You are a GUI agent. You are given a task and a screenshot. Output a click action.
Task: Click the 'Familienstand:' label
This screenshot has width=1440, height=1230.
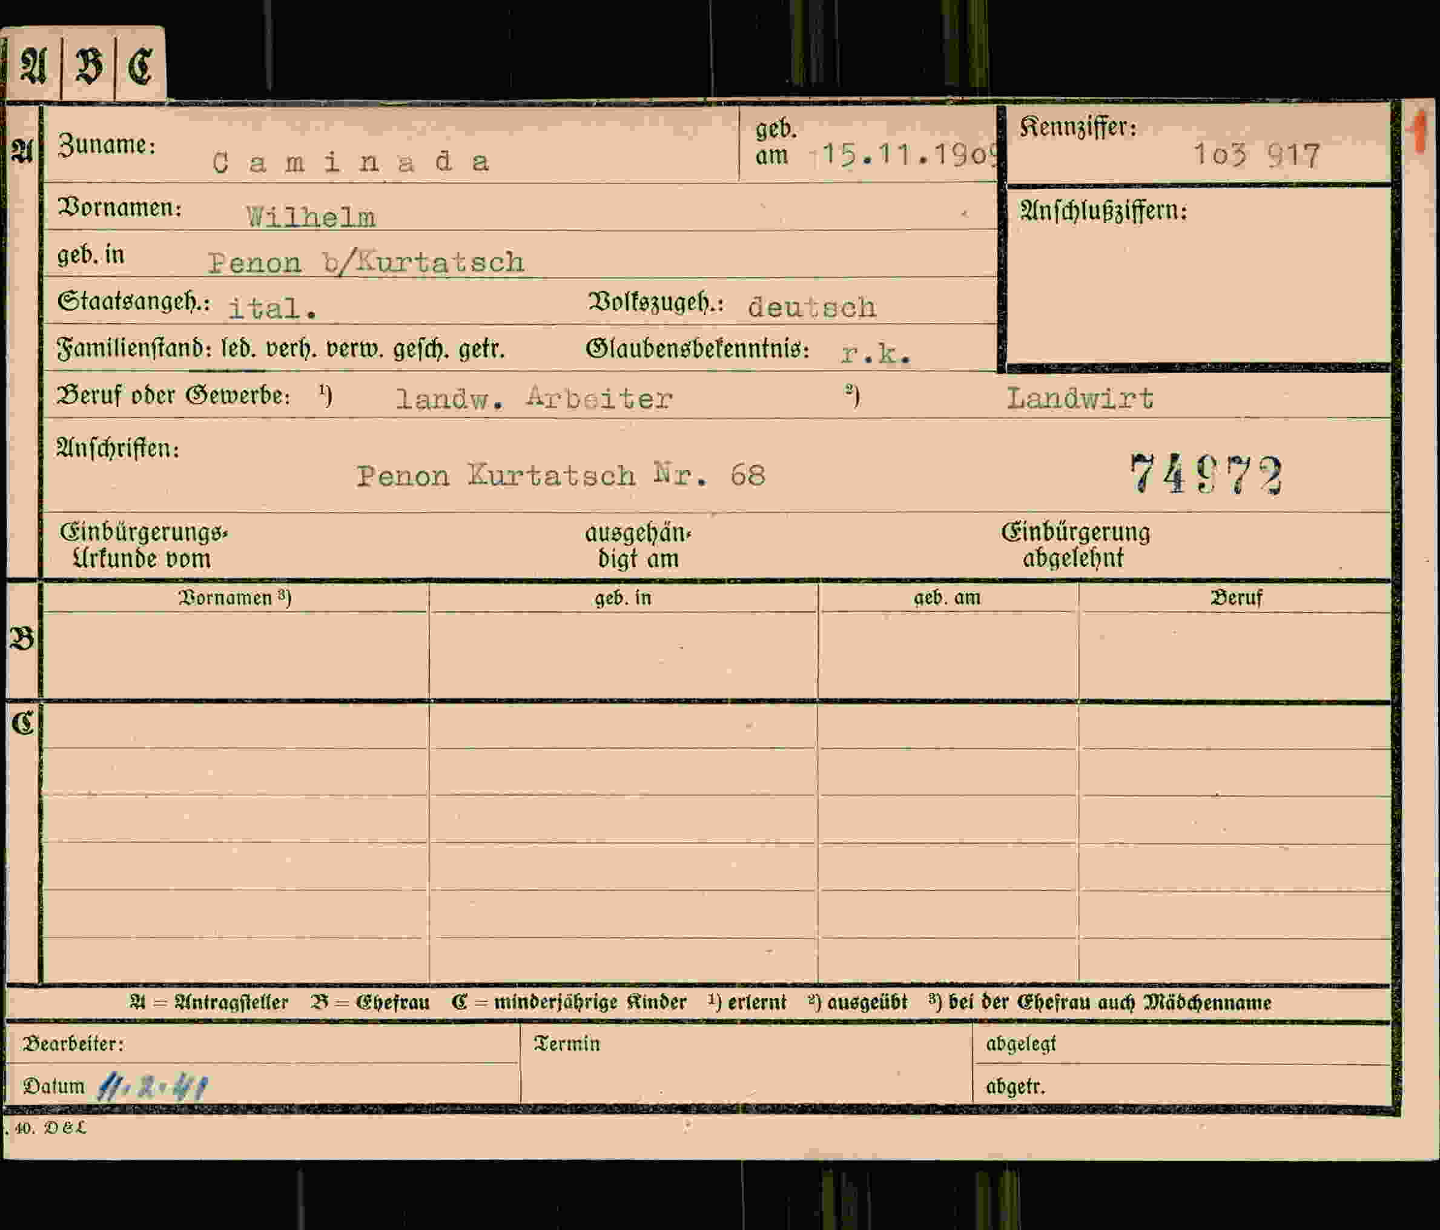(134, 348)
